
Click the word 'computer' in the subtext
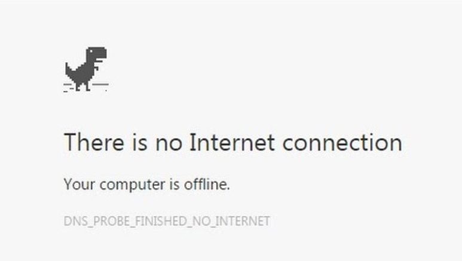tap(132, 186)
